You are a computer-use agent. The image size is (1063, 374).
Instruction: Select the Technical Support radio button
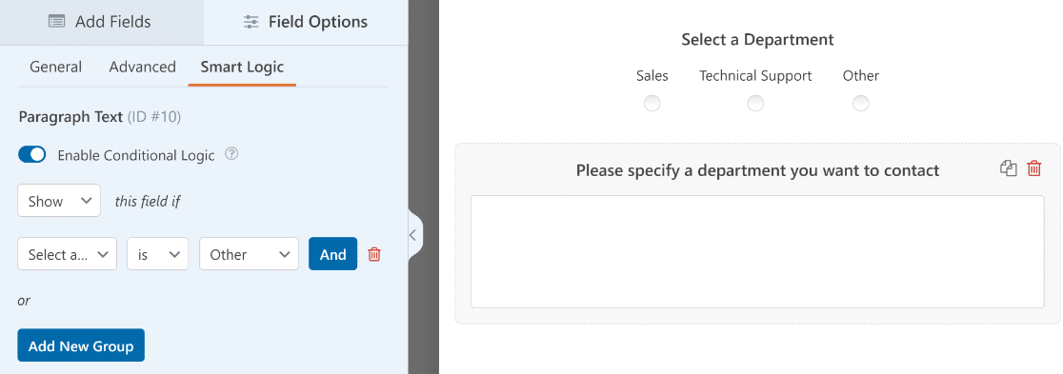point(755,104)
